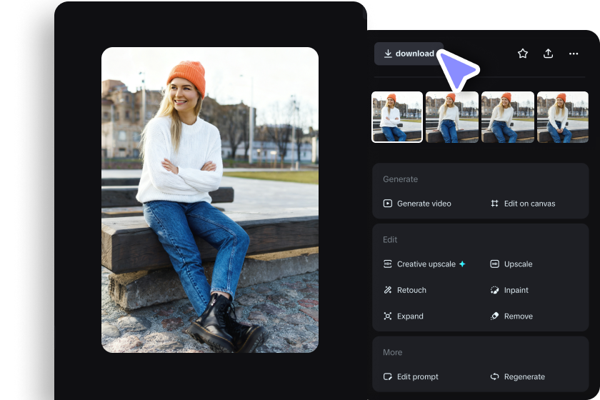Click the Generate video icon

click(x=388, y=204)
